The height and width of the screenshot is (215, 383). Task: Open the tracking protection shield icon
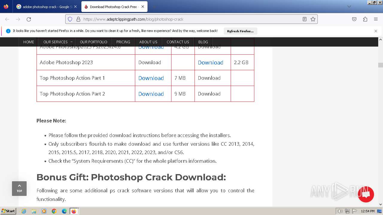[70, 19]
